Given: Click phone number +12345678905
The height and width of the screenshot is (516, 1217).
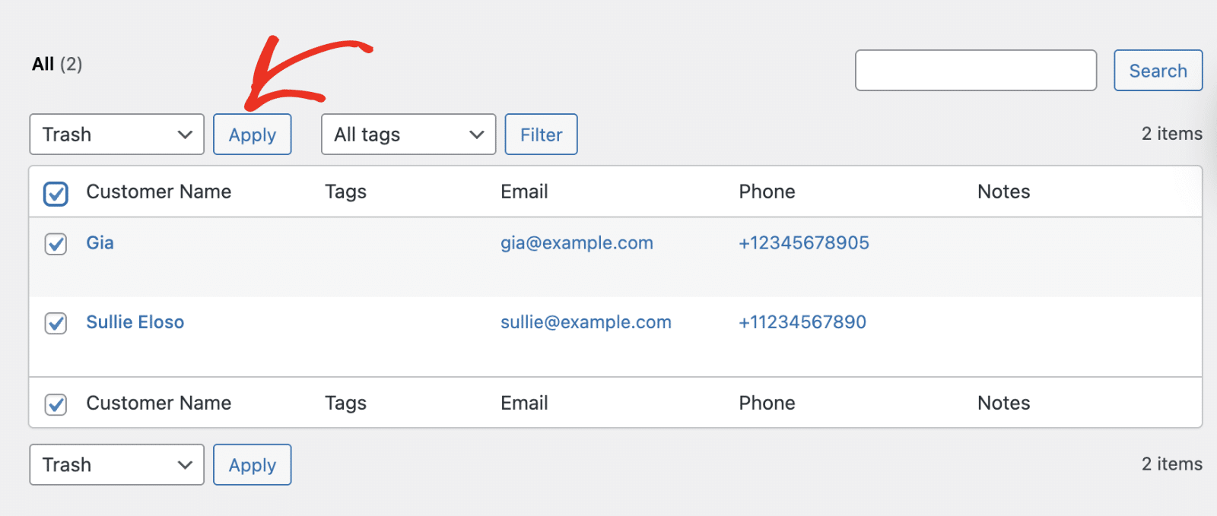Looking at the screenshot, I should click(x=804, y=243).
